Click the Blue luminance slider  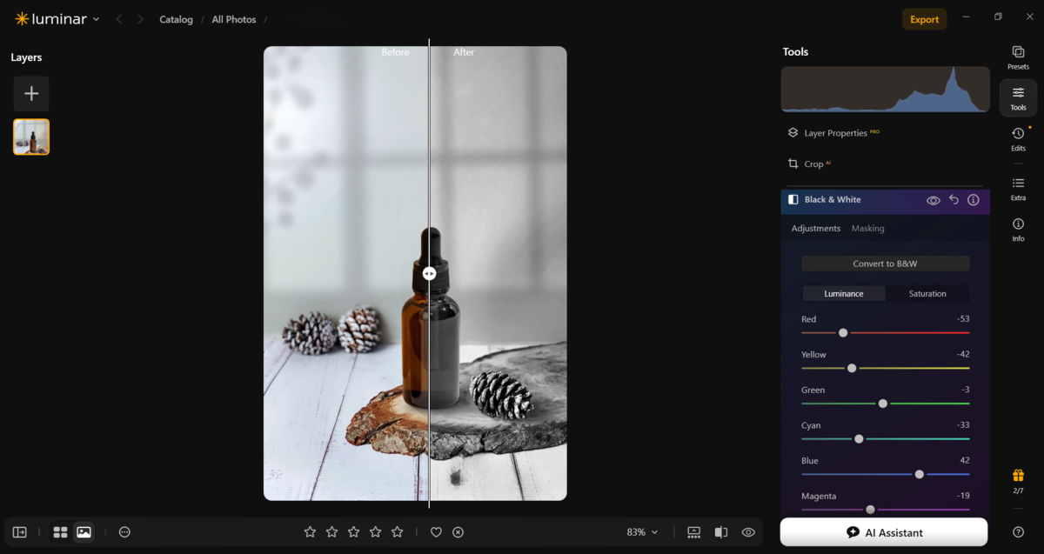click(885, 474)
